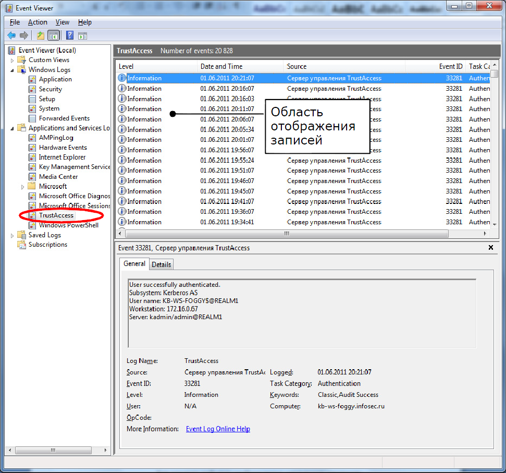
Task: Select the event logged at 19:46:07
Action: pos(303,181)
